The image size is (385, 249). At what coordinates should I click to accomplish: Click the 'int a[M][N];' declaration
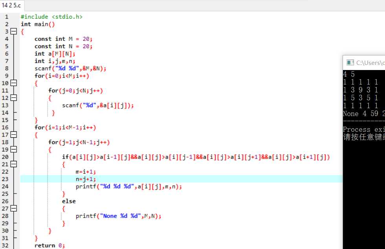pyautogui.click(x=55, y=53)
